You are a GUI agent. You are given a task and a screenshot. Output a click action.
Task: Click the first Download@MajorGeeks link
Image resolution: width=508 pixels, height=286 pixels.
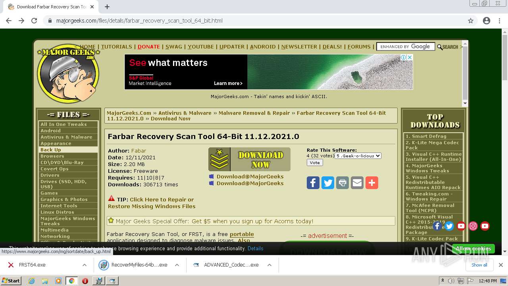(250, 176)
